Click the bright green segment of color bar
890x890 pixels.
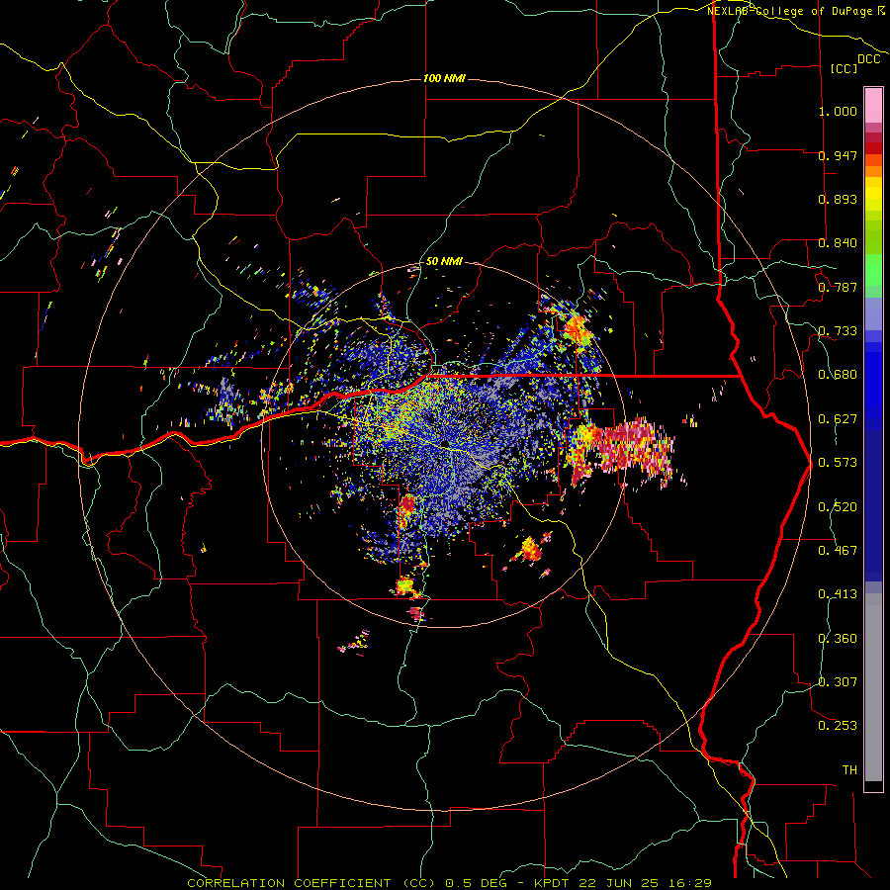(x=873, y=270)
